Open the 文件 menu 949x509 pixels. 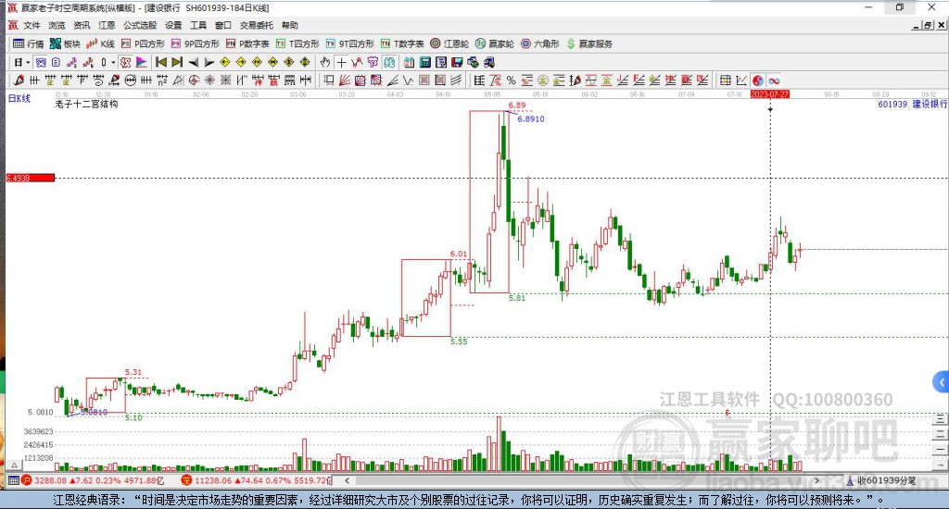point(32,25)
